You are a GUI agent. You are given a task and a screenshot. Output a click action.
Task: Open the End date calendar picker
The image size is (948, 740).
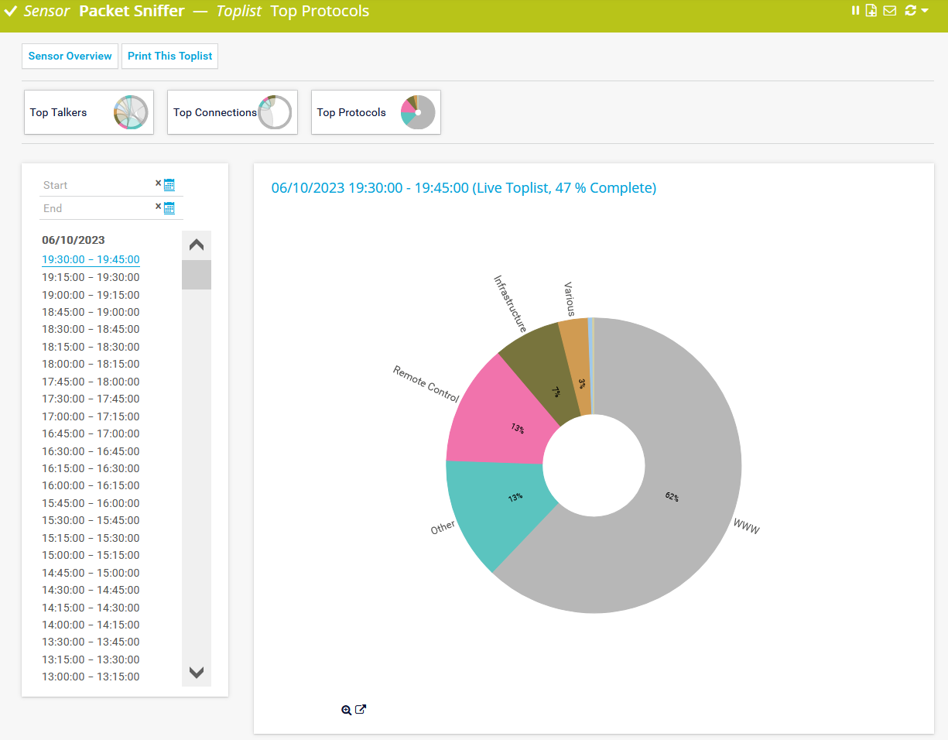pos(169,208)
